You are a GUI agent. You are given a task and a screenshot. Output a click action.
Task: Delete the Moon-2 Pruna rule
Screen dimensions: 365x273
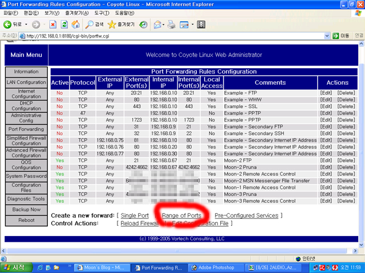(x=346, y=167)
